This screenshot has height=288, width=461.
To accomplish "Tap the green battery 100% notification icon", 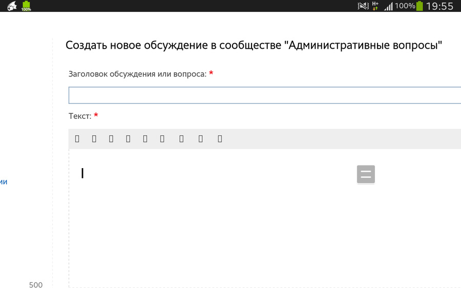I will (26, 6).
